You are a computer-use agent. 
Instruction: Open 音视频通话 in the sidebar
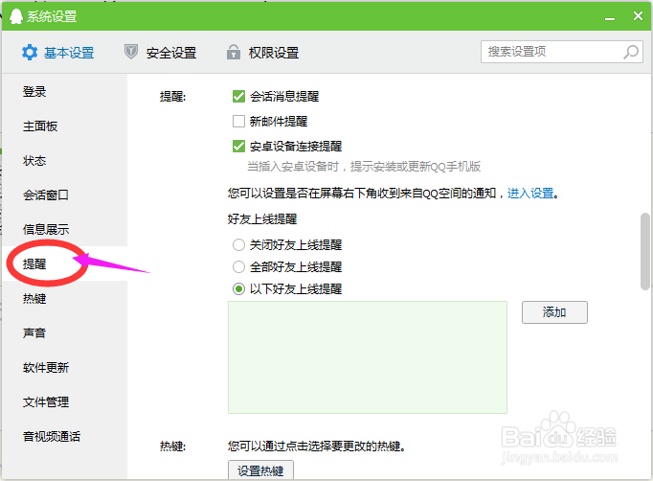tap(52, 436)
